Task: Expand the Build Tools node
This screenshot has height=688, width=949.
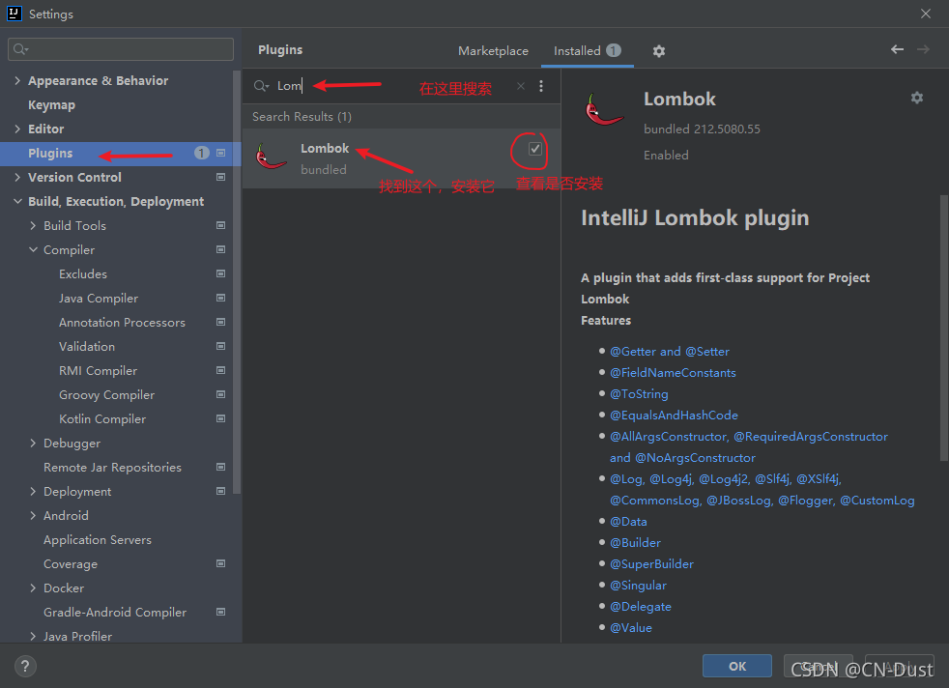Action: (33, 226)
